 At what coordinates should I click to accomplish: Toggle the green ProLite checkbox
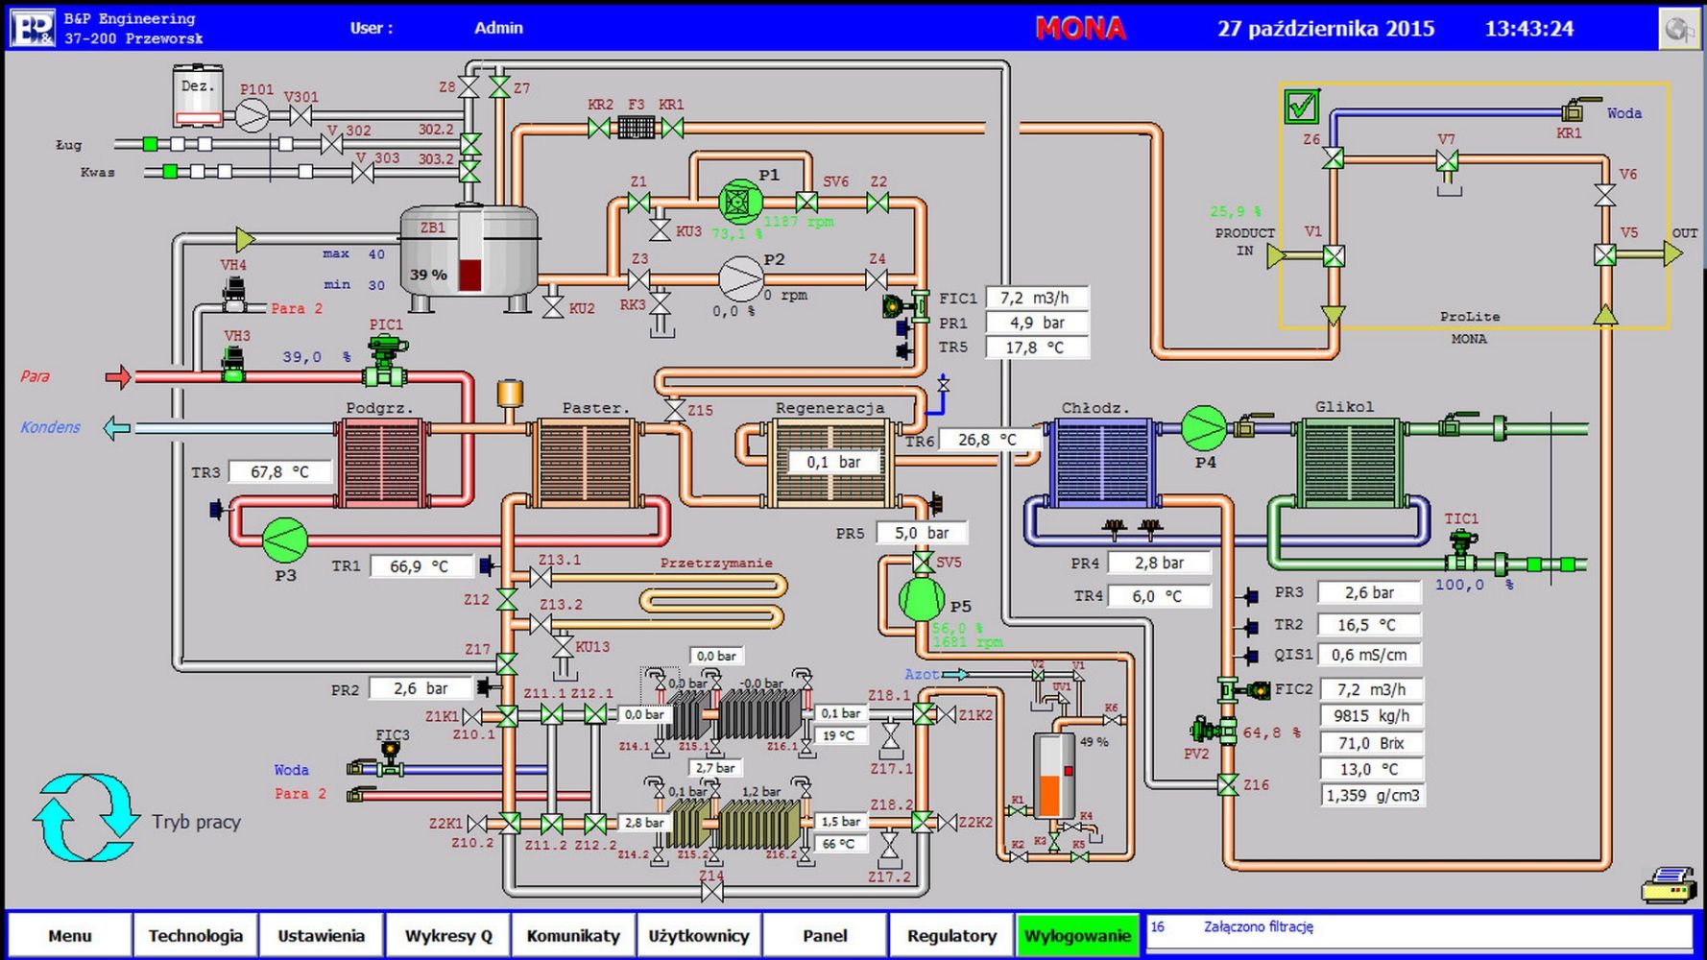click(x=1302, y=107)
